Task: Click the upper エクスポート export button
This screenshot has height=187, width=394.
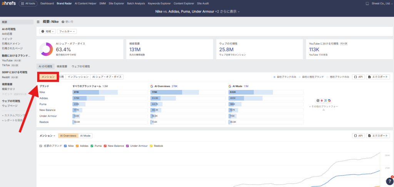Action: pyautogui.click(x=378, y=77)
